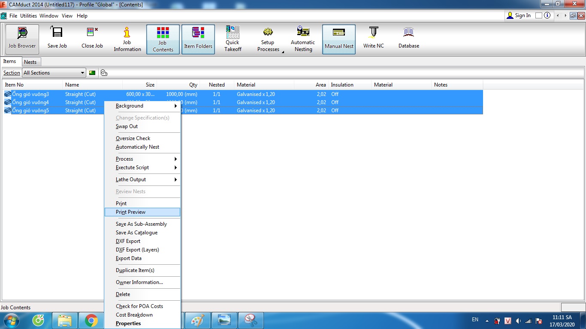Tick the empty box next to Sign In
Viewport: 586px width, 329px height.
point(538,15)
